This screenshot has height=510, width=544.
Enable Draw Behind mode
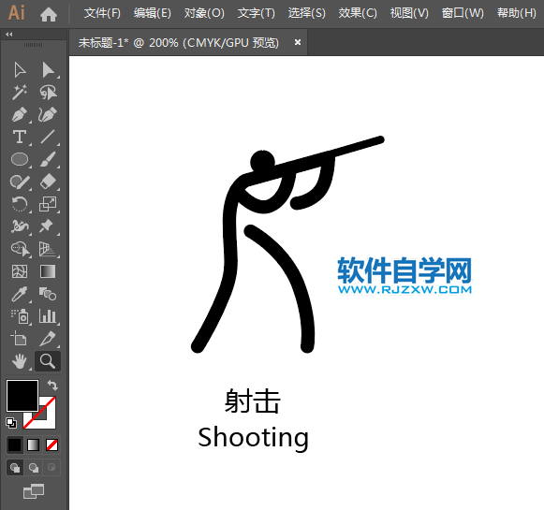(34, 468)
